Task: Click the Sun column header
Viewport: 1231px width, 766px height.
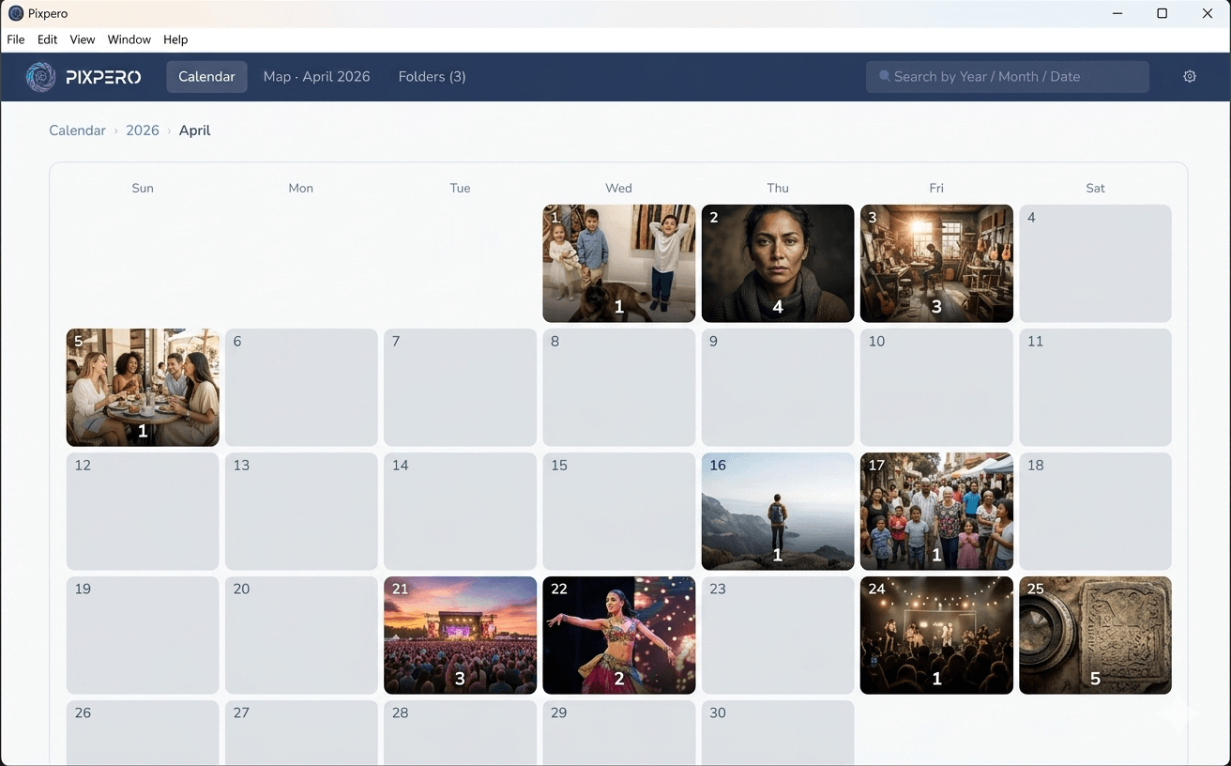Action: pyautogui.click(x=143, y=188)
